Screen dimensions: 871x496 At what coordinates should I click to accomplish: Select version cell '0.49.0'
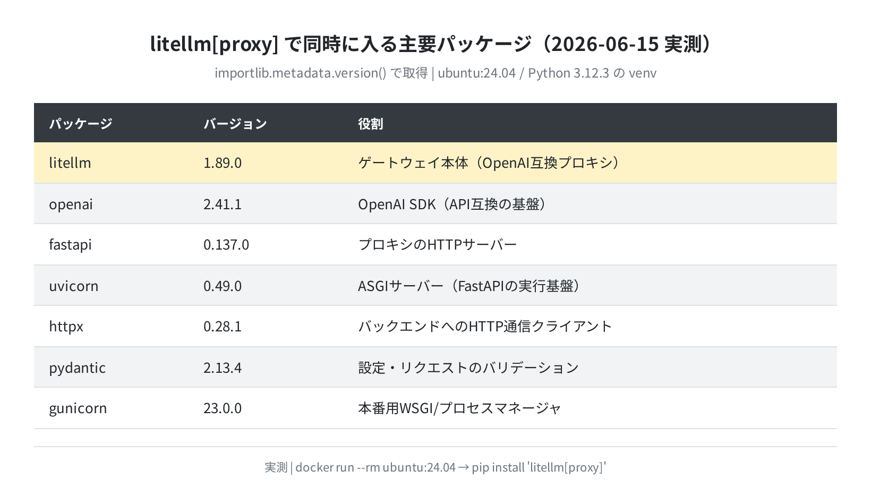(x=223, y=286)
